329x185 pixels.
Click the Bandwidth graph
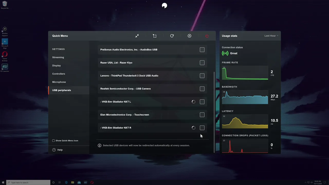(x=245, y=97)
